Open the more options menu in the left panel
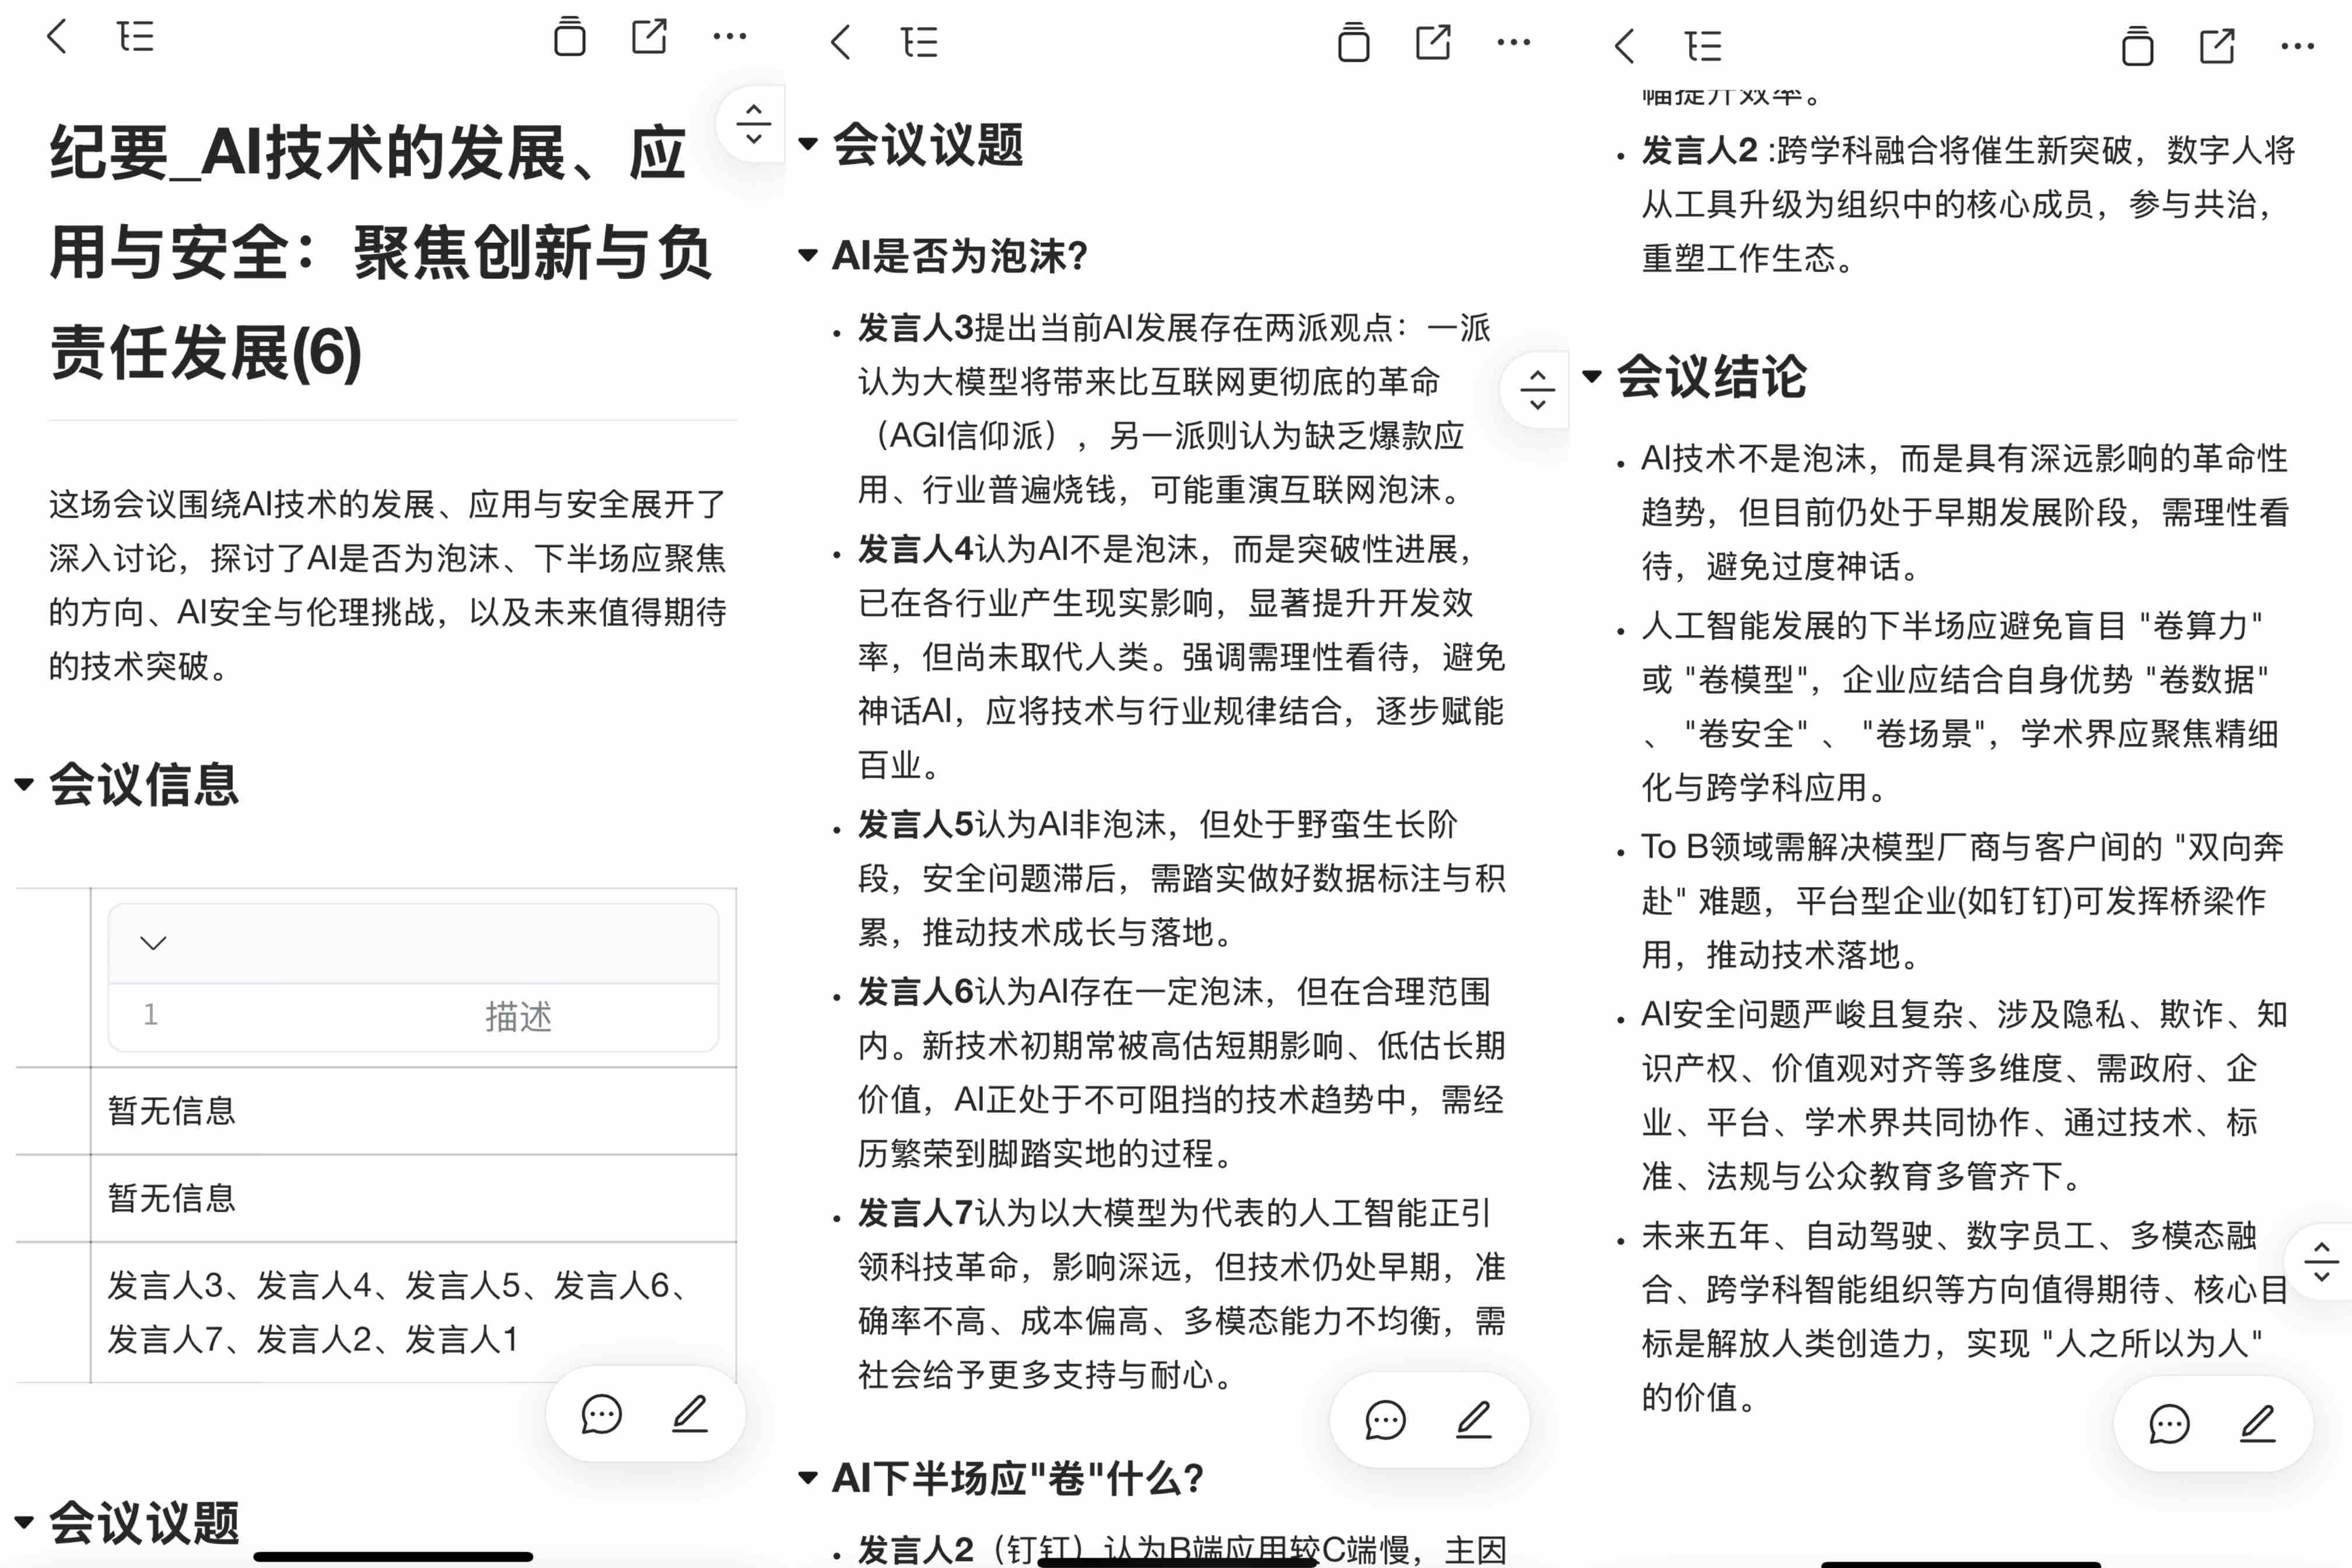The image size is (2352, 1568). [729, 37]
